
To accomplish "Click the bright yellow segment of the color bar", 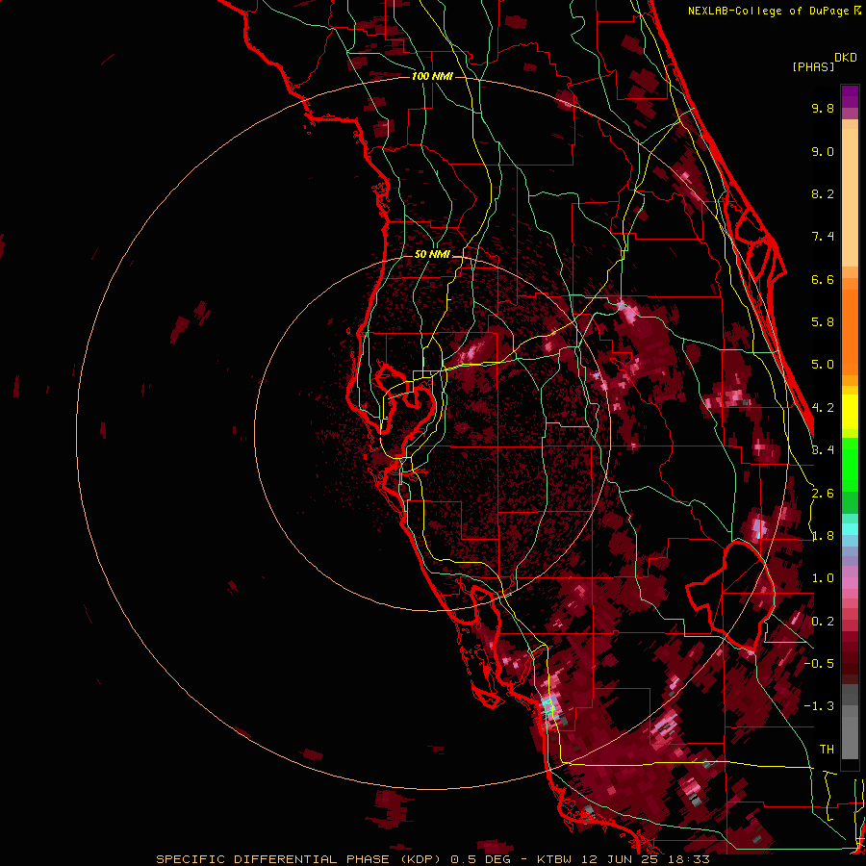I will 850,412.
